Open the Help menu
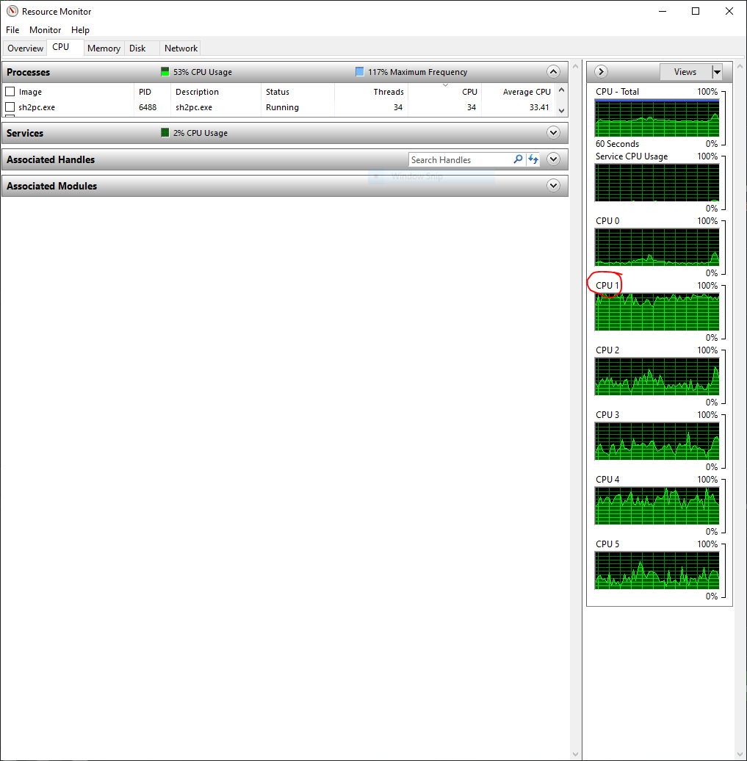Viewport: 747px width, 761px height. 80,30
